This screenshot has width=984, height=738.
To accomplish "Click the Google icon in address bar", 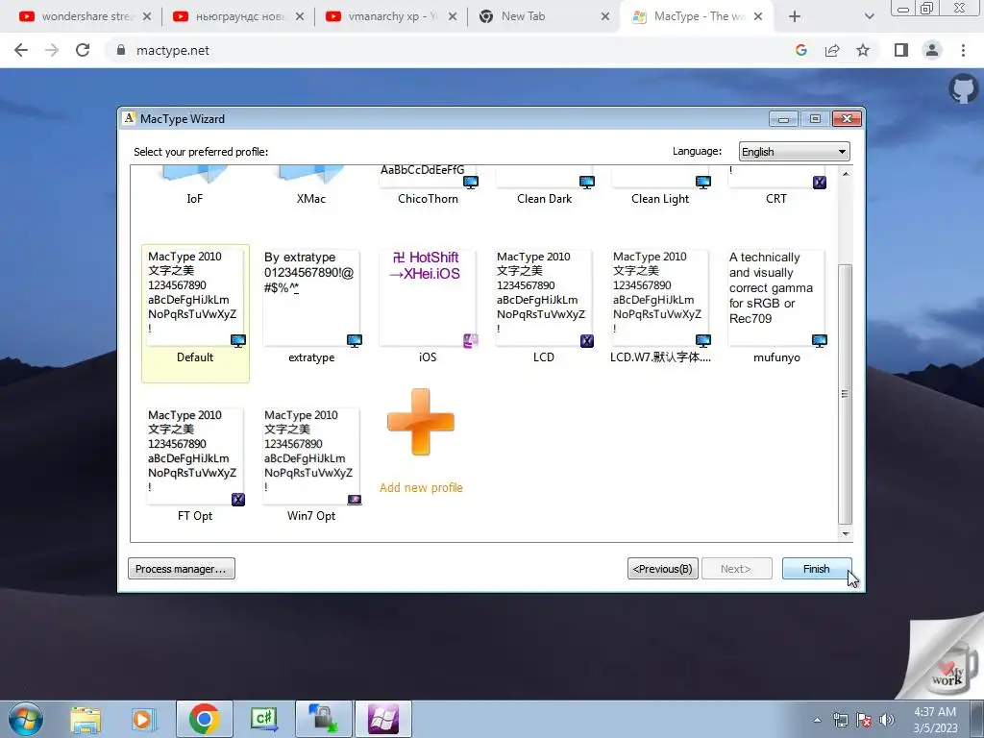I will [801, 50].
